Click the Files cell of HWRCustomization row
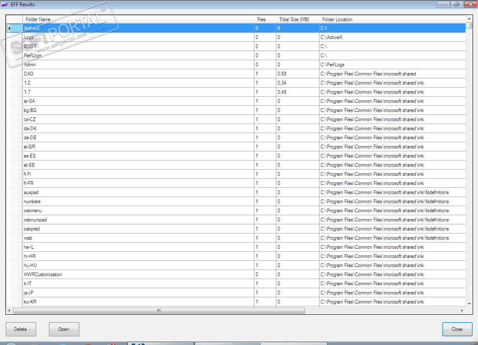Screen dimensions: 478x345 [x=265, y=275]
